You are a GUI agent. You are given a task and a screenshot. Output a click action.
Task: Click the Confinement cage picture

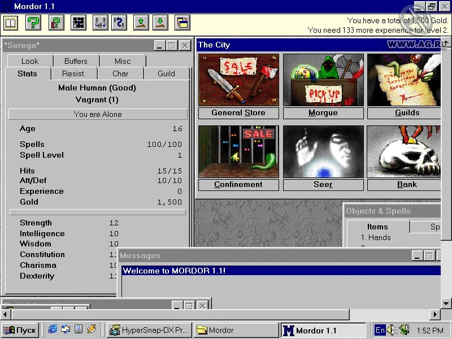(238, 151)
